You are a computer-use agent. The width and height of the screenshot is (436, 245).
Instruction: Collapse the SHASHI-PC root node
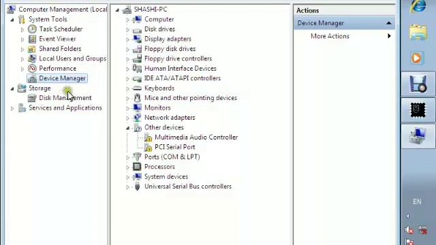tap(117, 10)
